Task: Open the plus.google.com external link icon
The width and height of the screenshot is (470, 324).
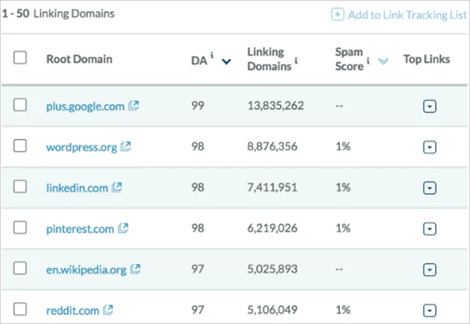Action: [133, 105]
